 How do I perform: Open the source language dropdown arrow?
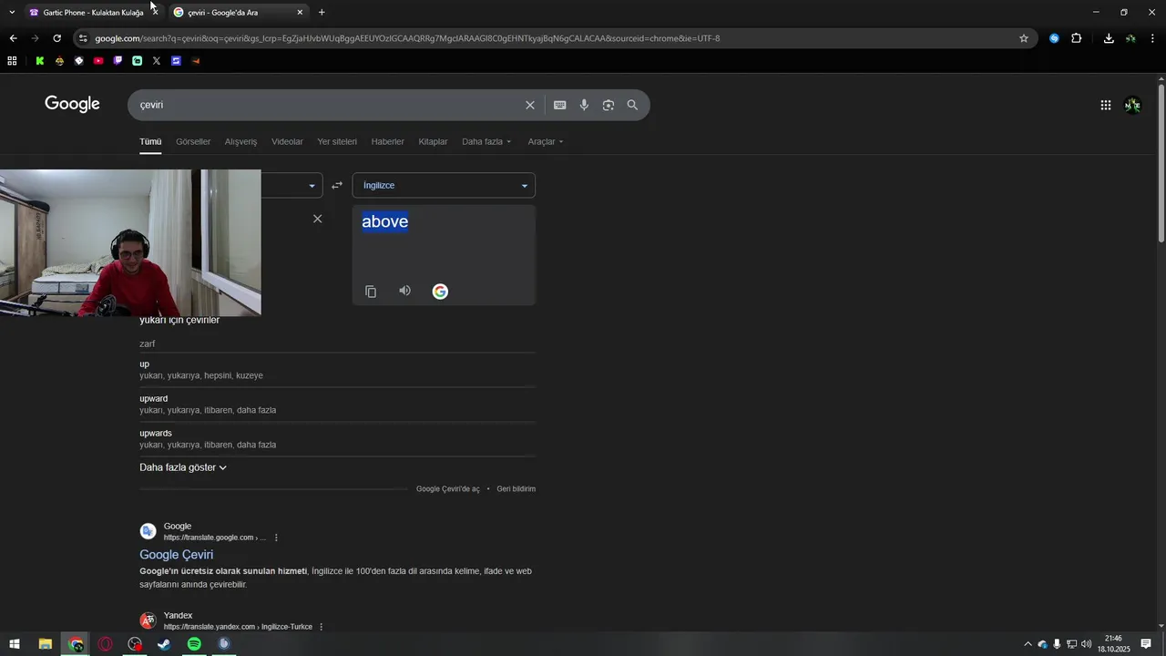pos(312,186)
